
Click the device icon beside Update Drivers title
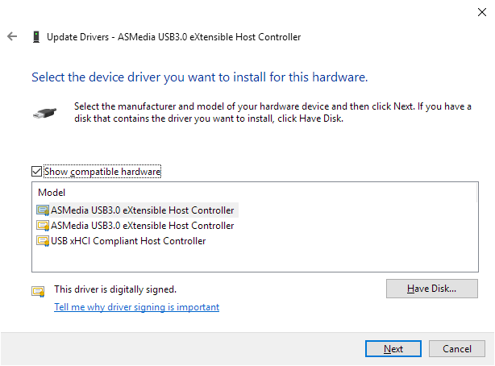(36, 36)
